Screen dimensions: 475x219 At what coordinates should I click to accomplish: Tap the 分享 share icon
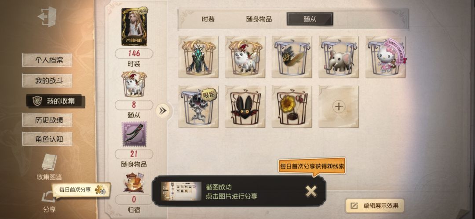(x=49, y=197)
